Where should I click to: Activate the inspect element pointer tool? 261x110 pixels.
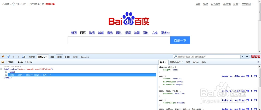pyautogui.click(x=8, y=57)
